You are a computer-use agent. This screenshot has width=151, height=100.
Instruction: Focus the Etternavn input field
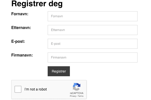tap(93, 30)
